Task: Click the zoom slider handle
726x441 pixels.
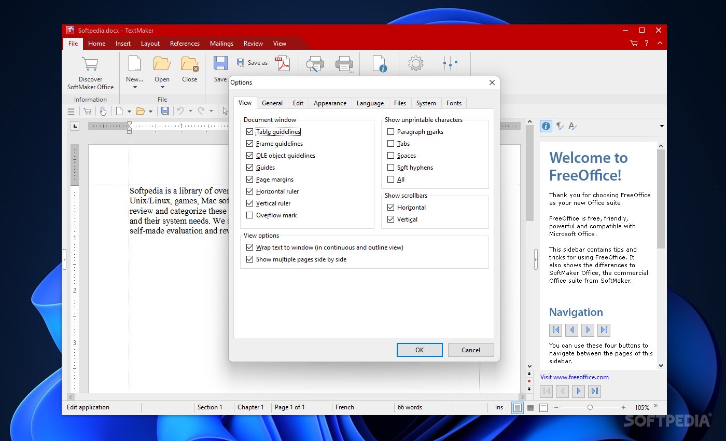Action: (x=590, y=407)
